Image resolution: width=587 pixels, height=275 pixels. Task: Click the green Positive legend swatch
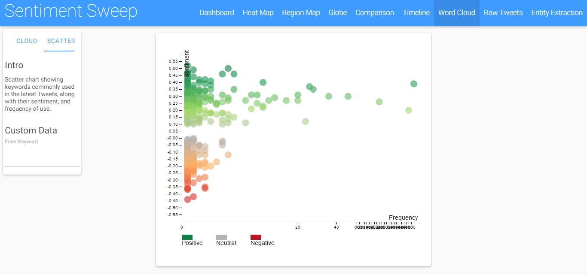187,237
